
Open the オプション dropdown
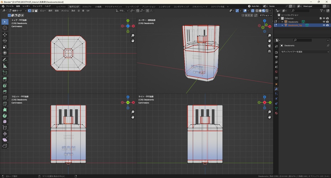pos(266,15)
